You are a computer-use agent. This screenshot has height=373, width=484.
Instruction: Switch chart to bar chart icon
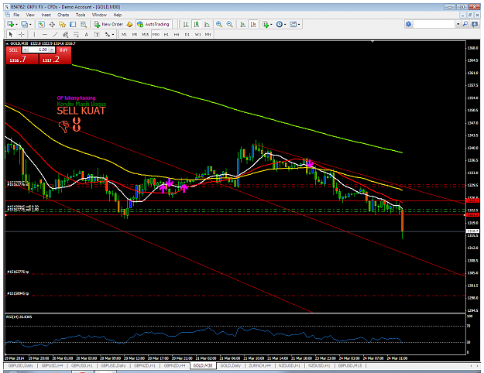point(186,24)
